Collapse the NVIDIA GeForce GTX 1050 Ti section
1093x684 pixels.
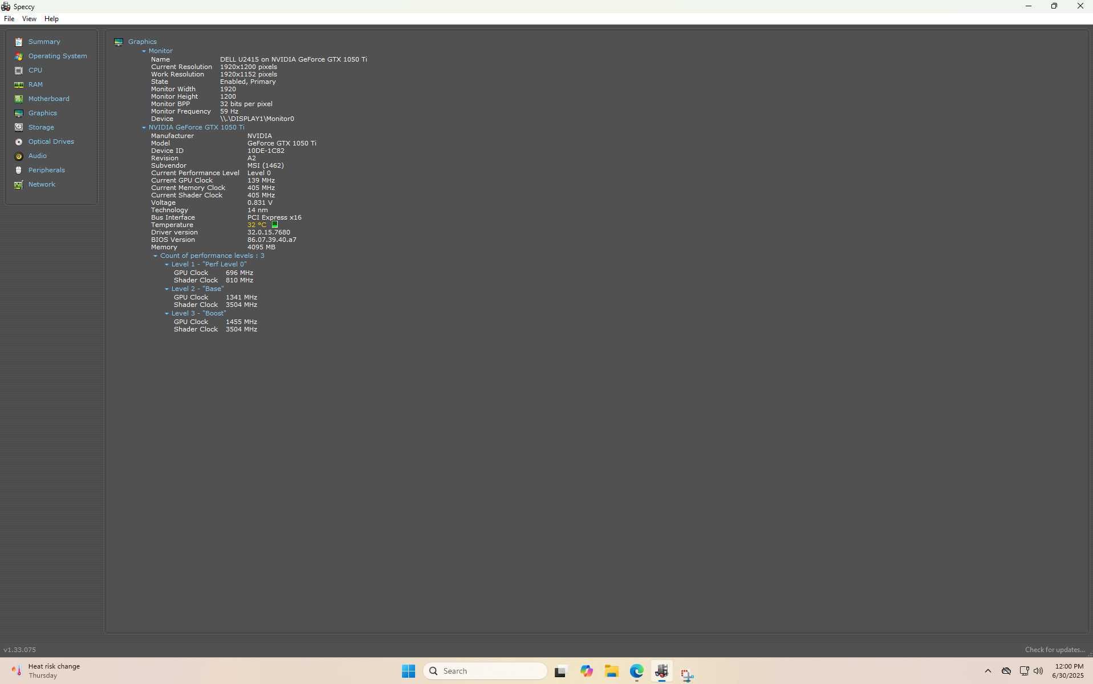tap(144, 127)
